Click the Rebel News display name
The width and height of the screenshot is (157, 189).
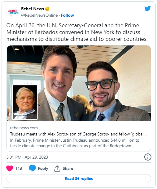(33, 9)
